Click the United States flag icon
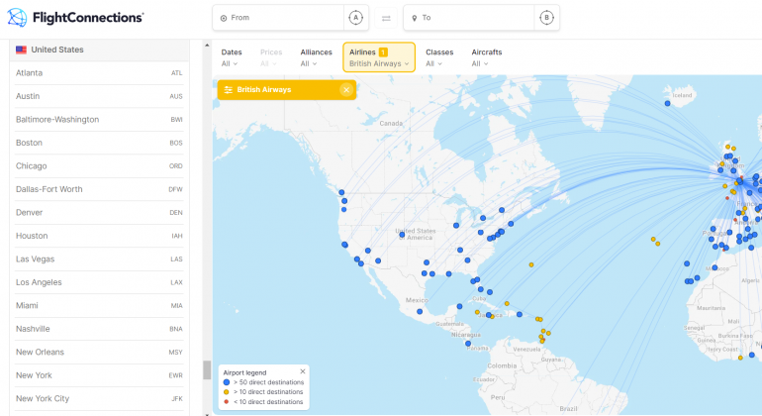The width and height of the screenshot is (762, 416). coord(21,50)
